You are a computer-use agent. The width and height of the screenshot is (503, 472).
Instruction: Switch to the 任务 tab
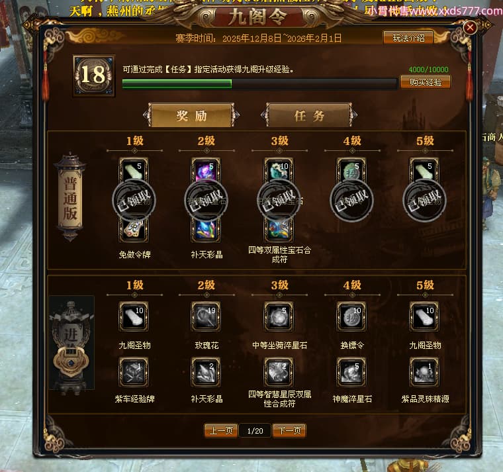310,115
